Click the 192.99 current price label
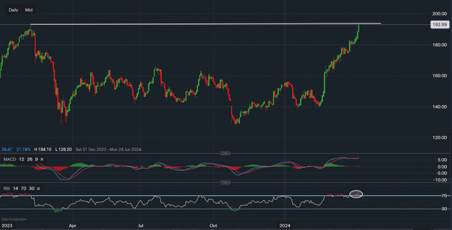 (x=439, y=25)
